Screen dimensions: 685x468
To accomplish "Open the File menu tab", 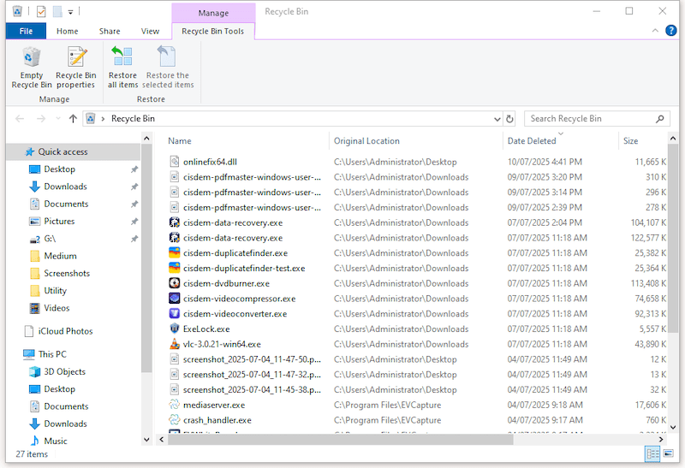I will pyautogui.click(x=26, y=32).
